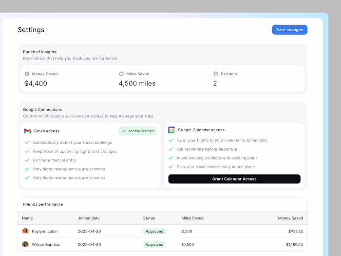Screen dimensions: 341x256
Task: Click Grant Calendar Access button
Action: (x=234, y=179)
